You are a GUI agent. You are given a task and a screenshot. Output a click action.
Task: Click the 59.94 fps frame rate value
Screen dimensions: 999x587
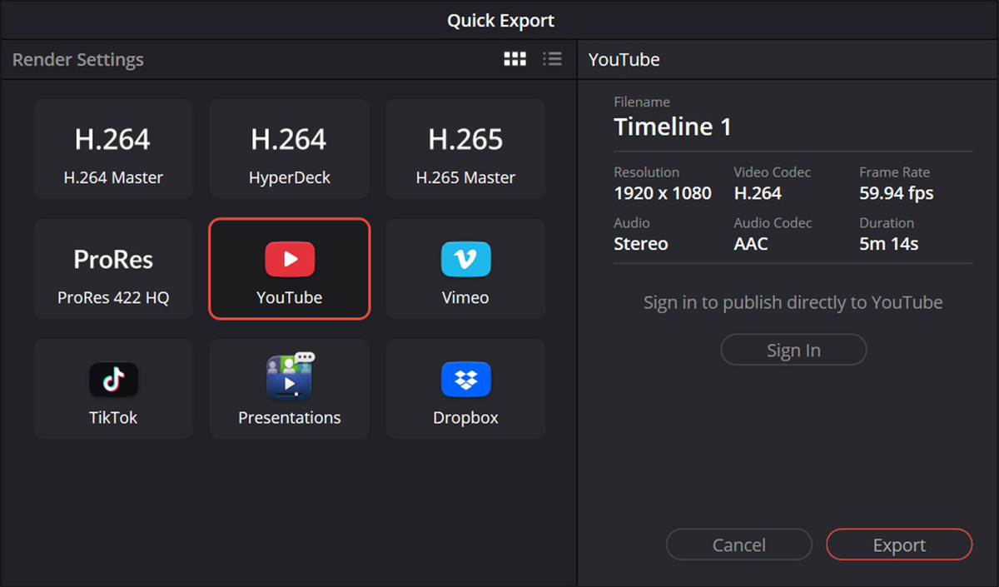896,193
